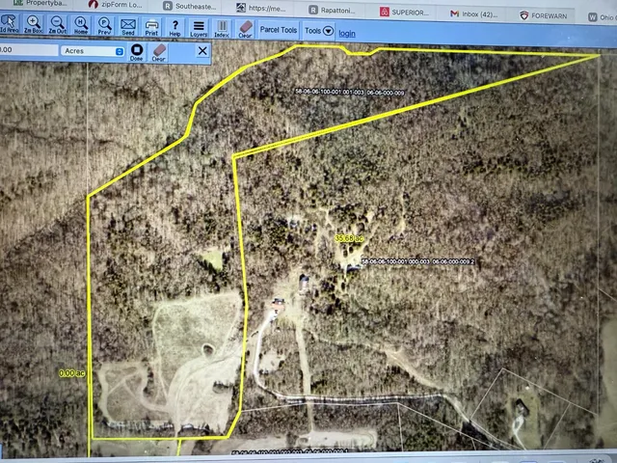The height and width of the screenshot is (463, 617).
Task: Switch to the FOREWARN tab
Action: pos(544,16)
